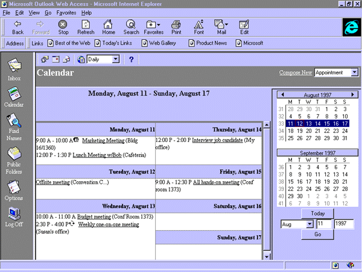Click the Log Off icon

[x=14, y=216]
